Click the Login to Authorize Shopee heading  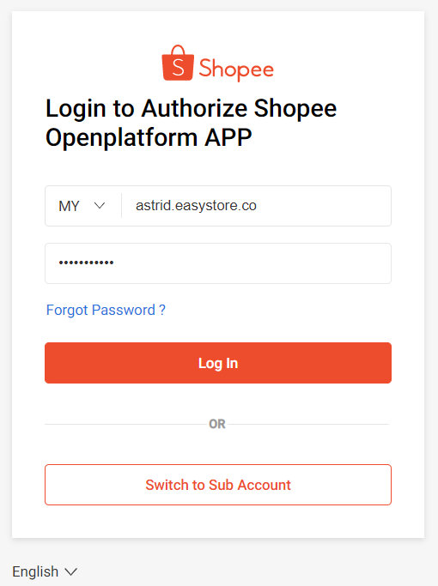(x=192, y=108)
